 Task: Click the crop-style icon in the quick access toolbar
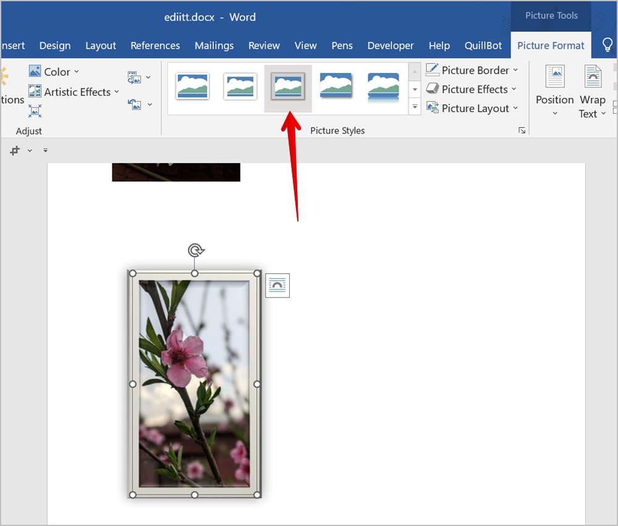(15, 150)
